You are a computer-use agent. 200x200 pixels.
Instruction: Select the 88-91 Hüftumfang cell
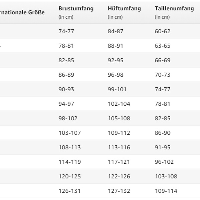(115, 46)
